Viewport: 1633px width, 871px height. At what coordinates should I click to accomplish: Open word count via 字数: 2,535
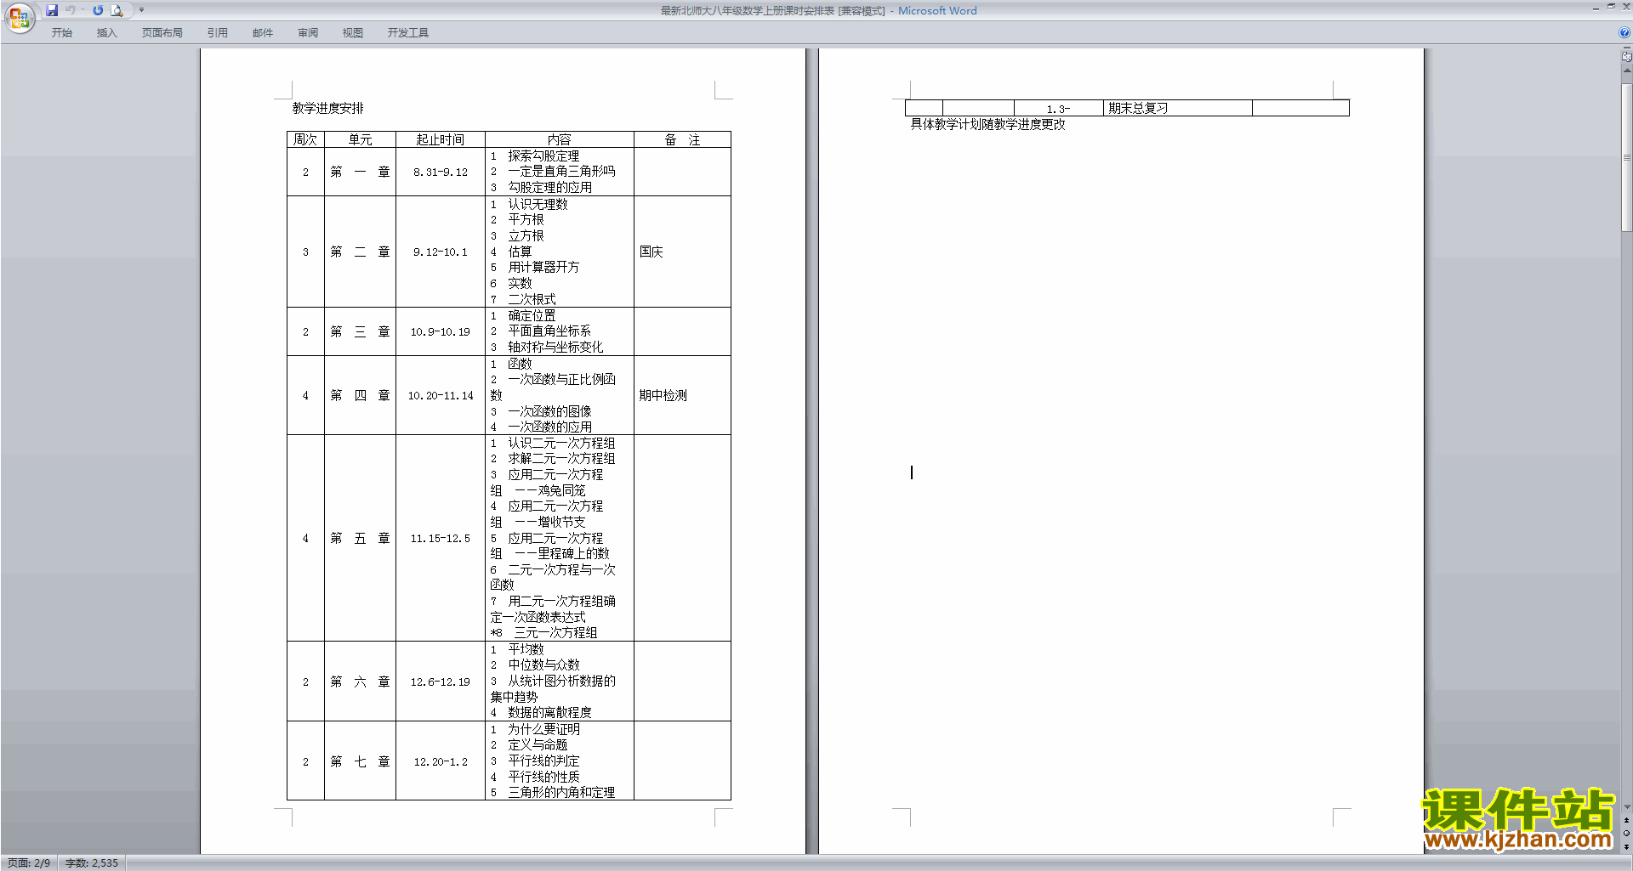coord(92,863)
